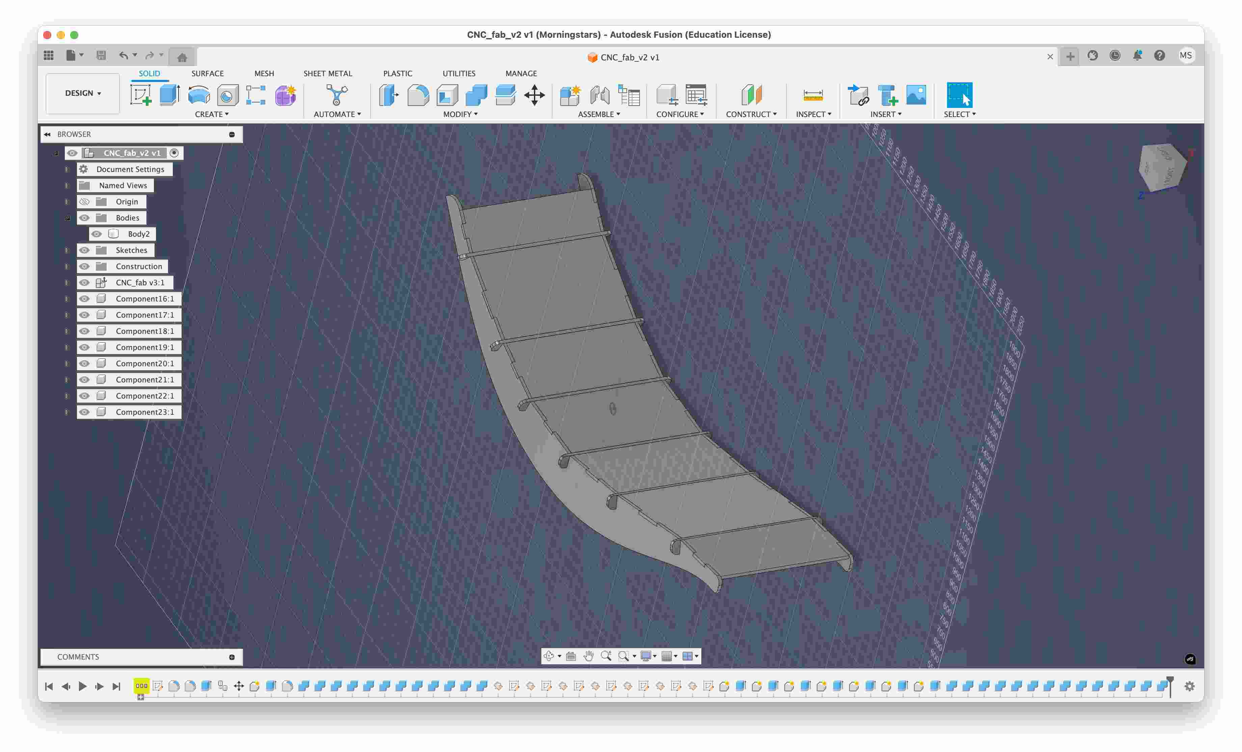Screen dimensions: 1242x752
Task: Click the Joint tool icon
Action: click(600, 95)
